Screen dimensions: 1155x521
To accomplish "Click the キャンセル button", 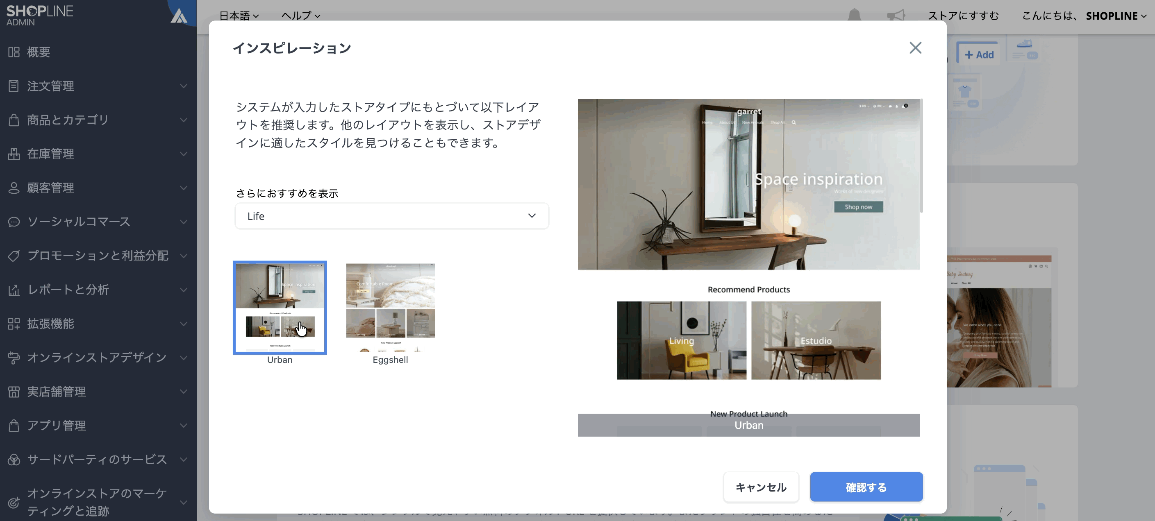I will 761,487.
